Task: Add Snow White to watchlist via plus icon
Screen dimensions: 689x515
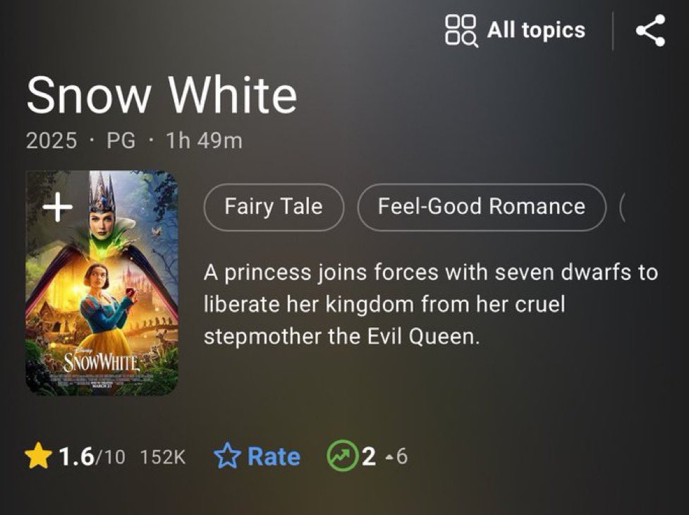Action: 58,207
